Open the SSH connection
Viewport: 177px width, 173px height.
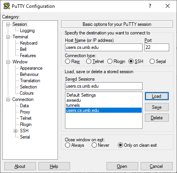(x=122, y=166)
